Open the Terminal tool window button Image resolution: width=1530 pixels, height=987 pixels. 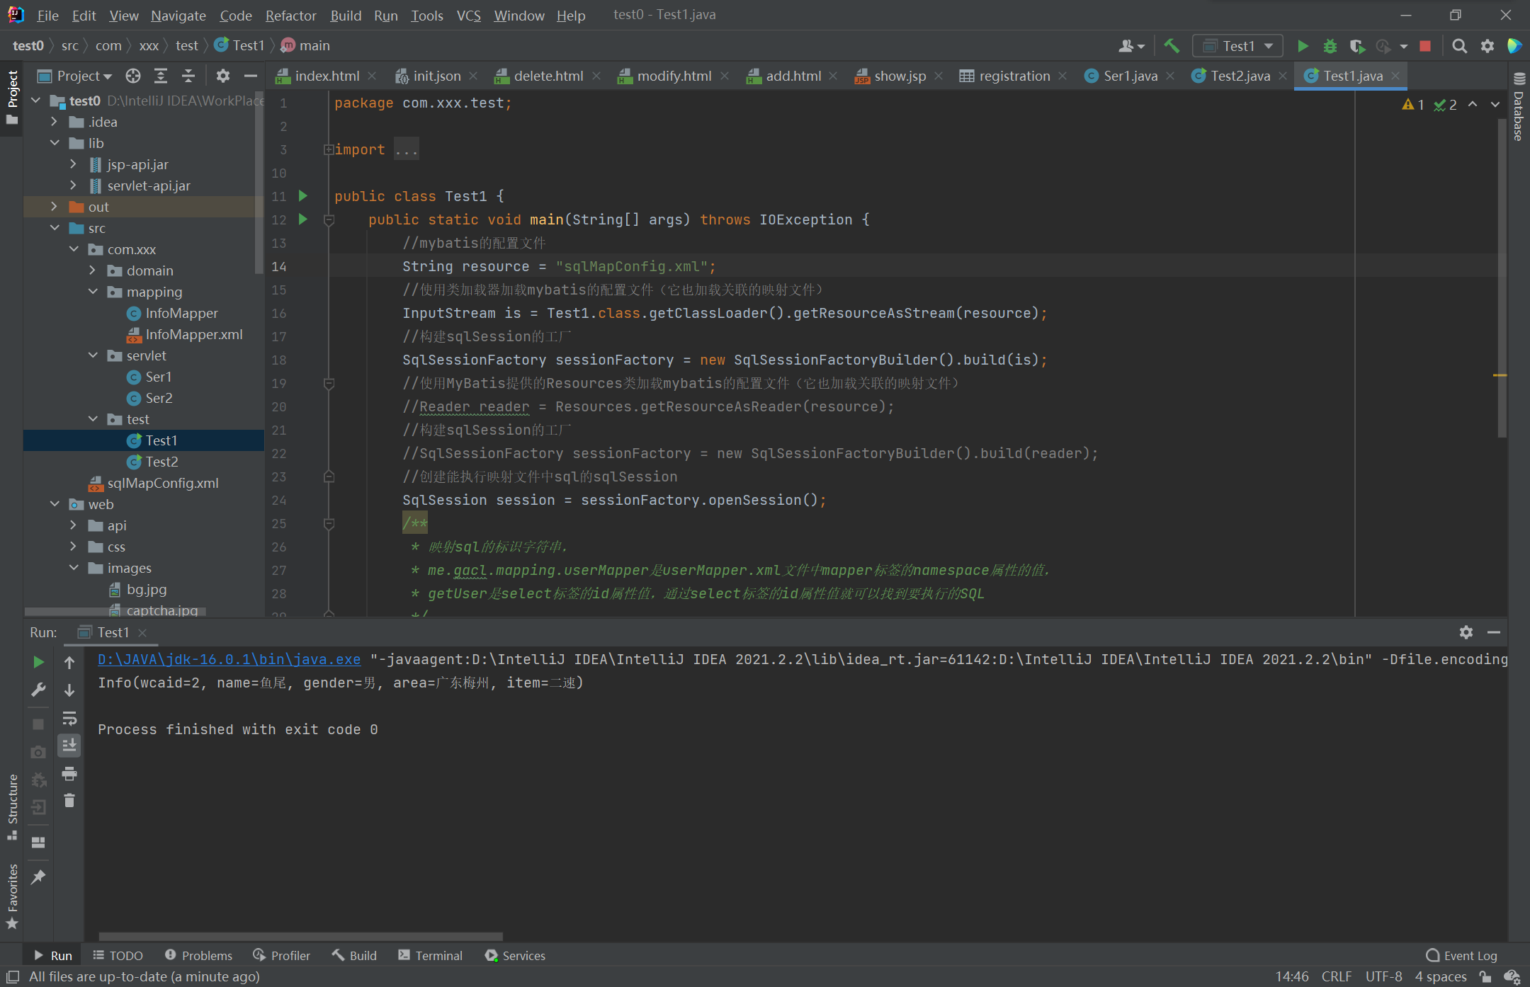(x=430, y=955)
